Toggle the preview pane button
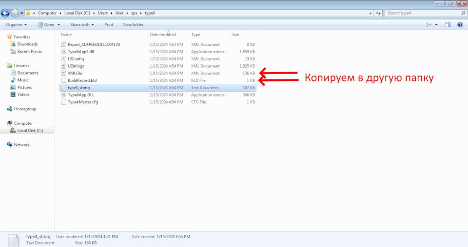This screenshot has width=468, height=247. click(x=448, y=25)
